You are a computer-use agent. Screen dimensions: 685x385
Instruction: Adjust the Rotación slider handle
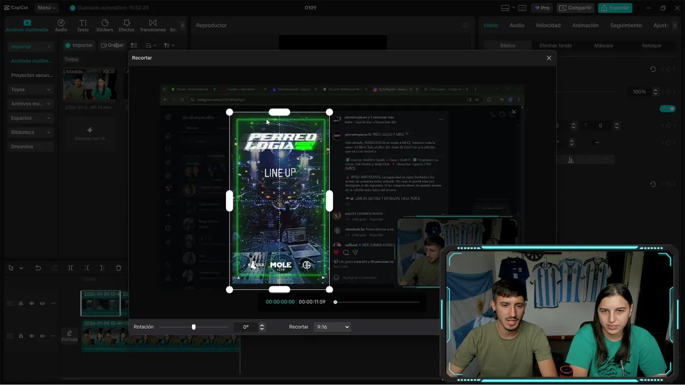(x=194, y=327)
